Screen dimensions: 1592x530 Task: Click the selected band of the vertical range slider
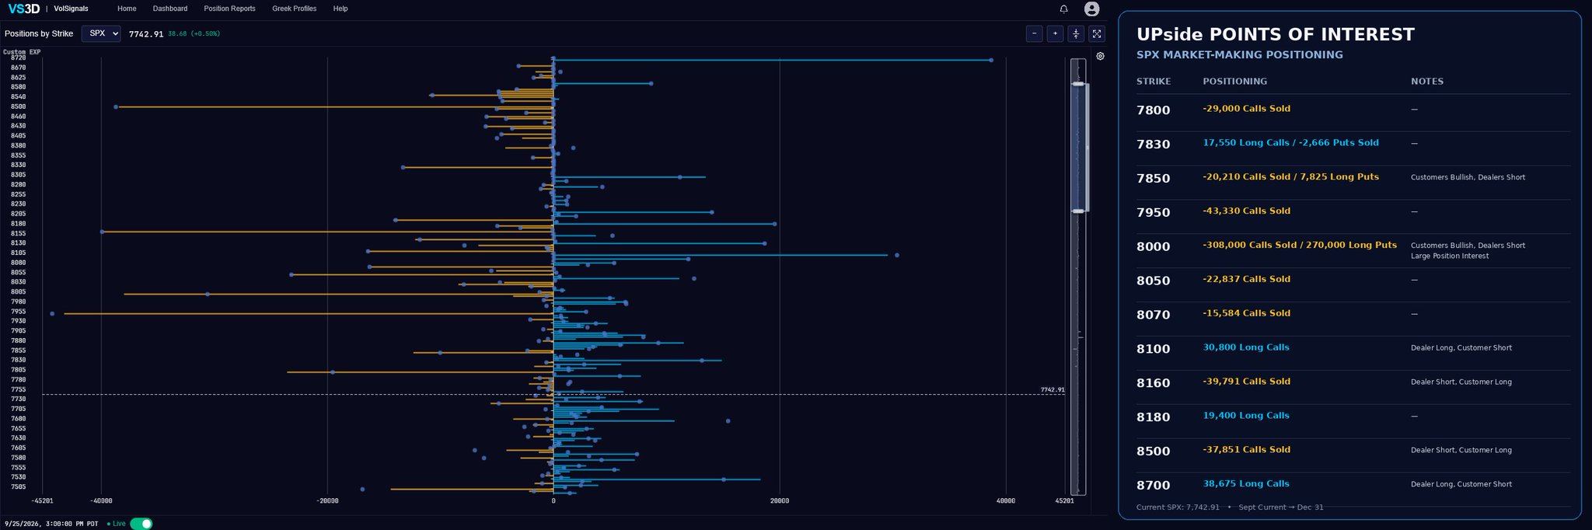tap(1078, 147)
